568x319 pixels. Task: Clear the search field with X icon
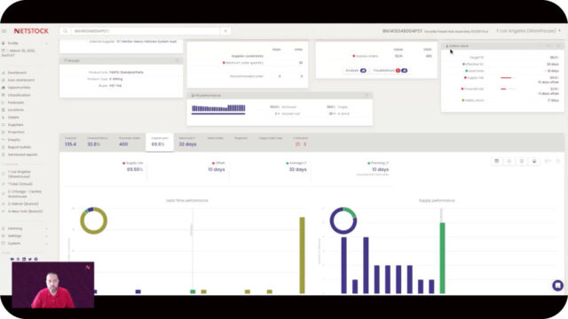[225, 31]
